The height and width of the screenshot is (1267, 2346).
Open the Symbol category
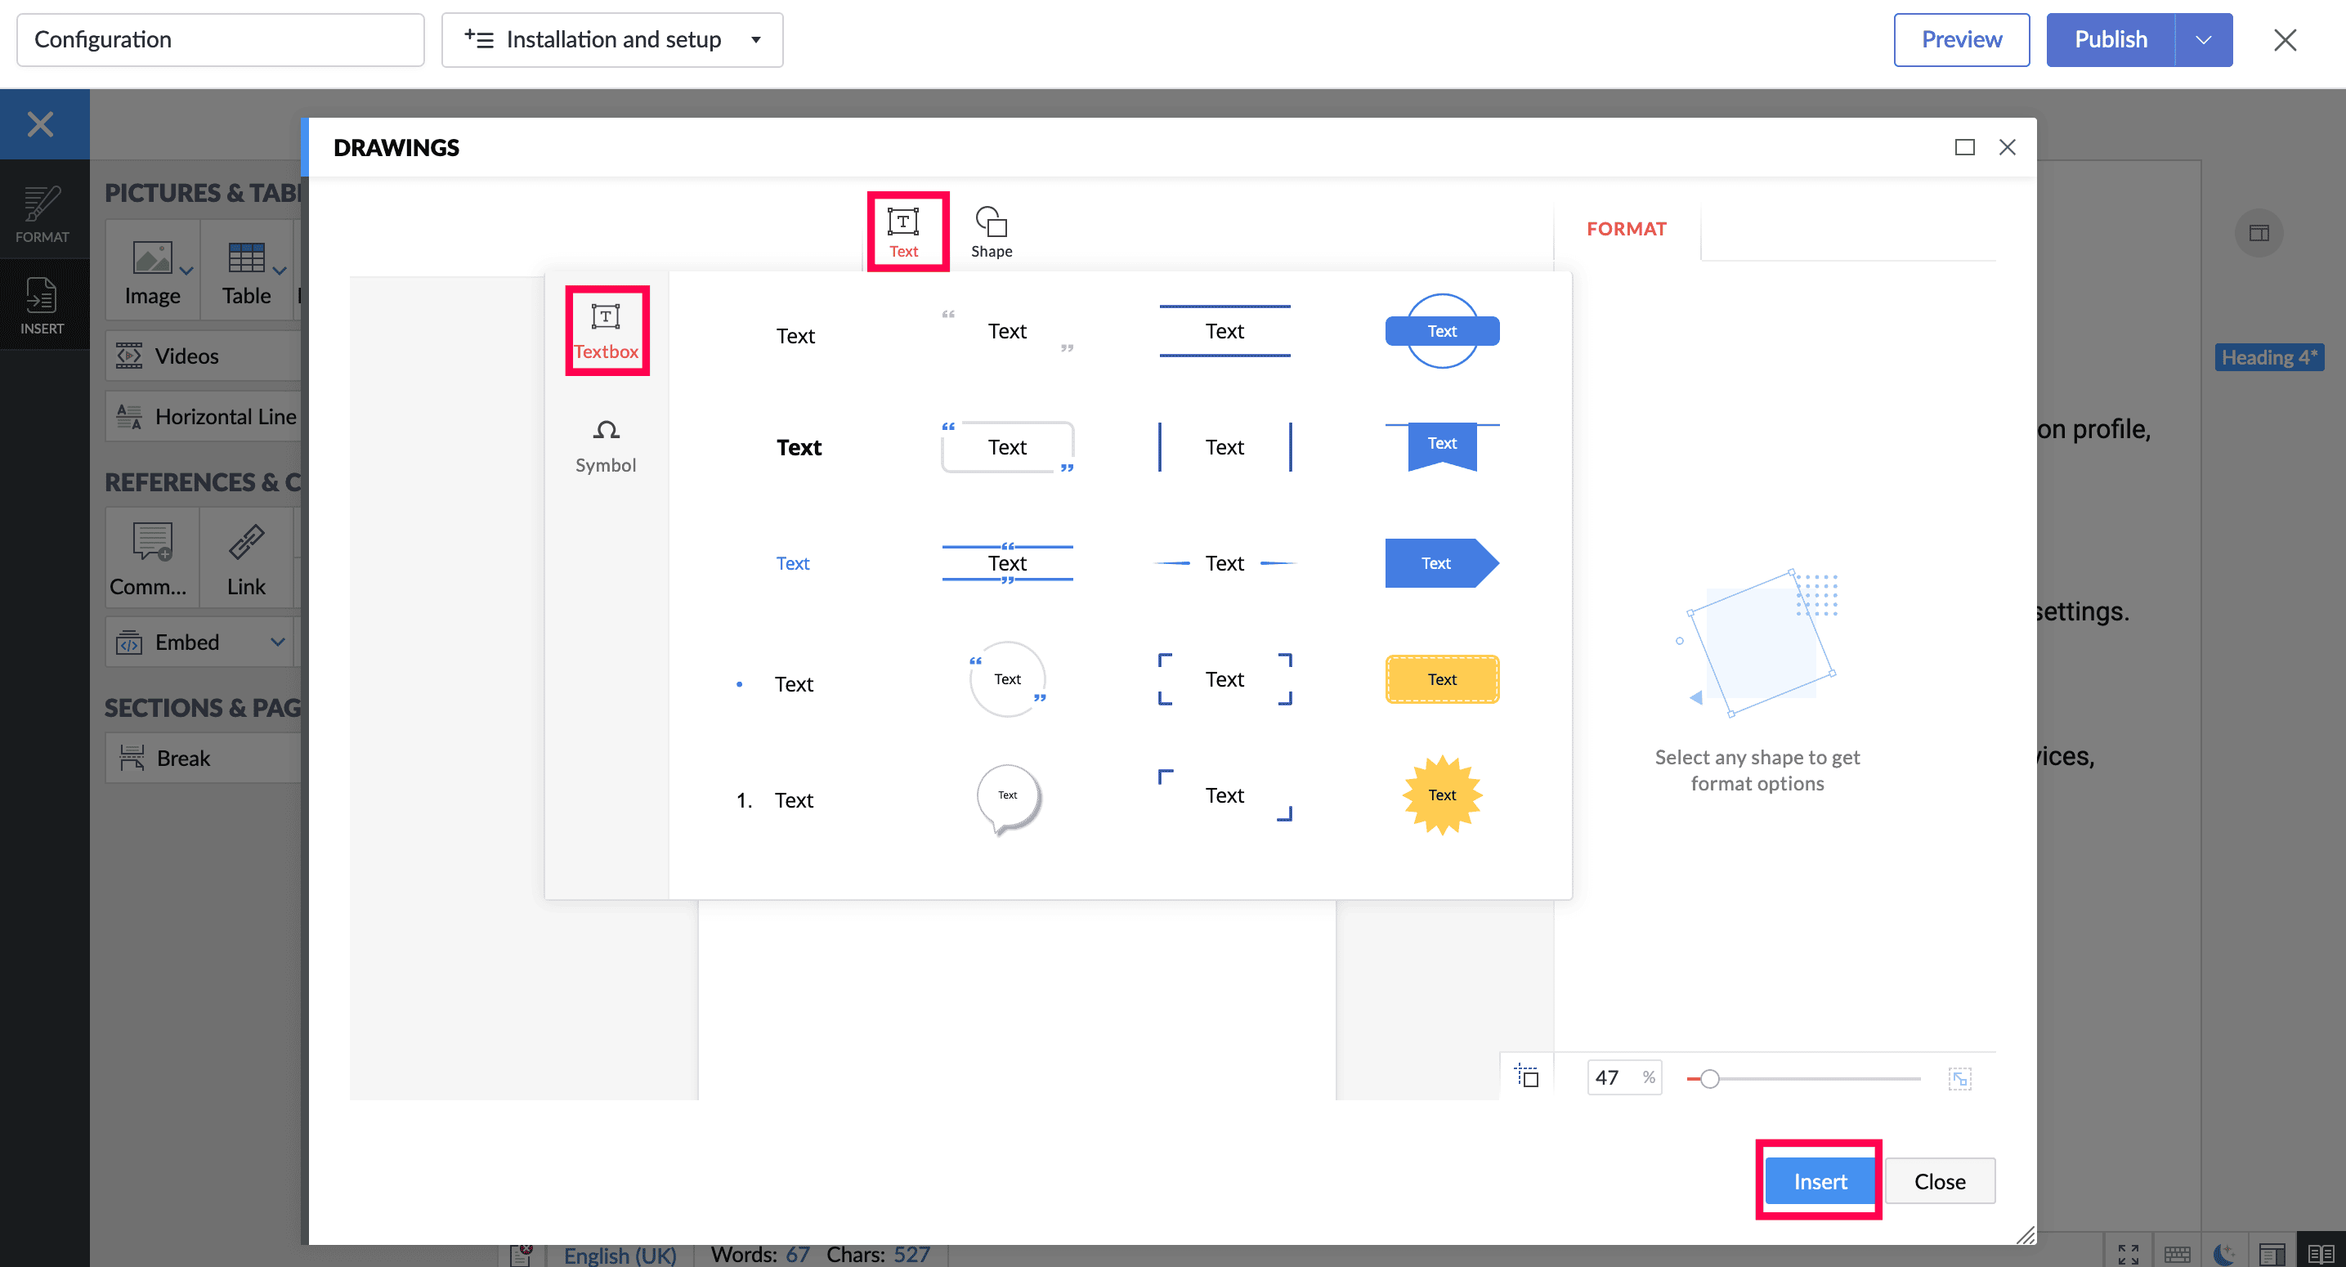pyautogui.click(x=606, y=445)
